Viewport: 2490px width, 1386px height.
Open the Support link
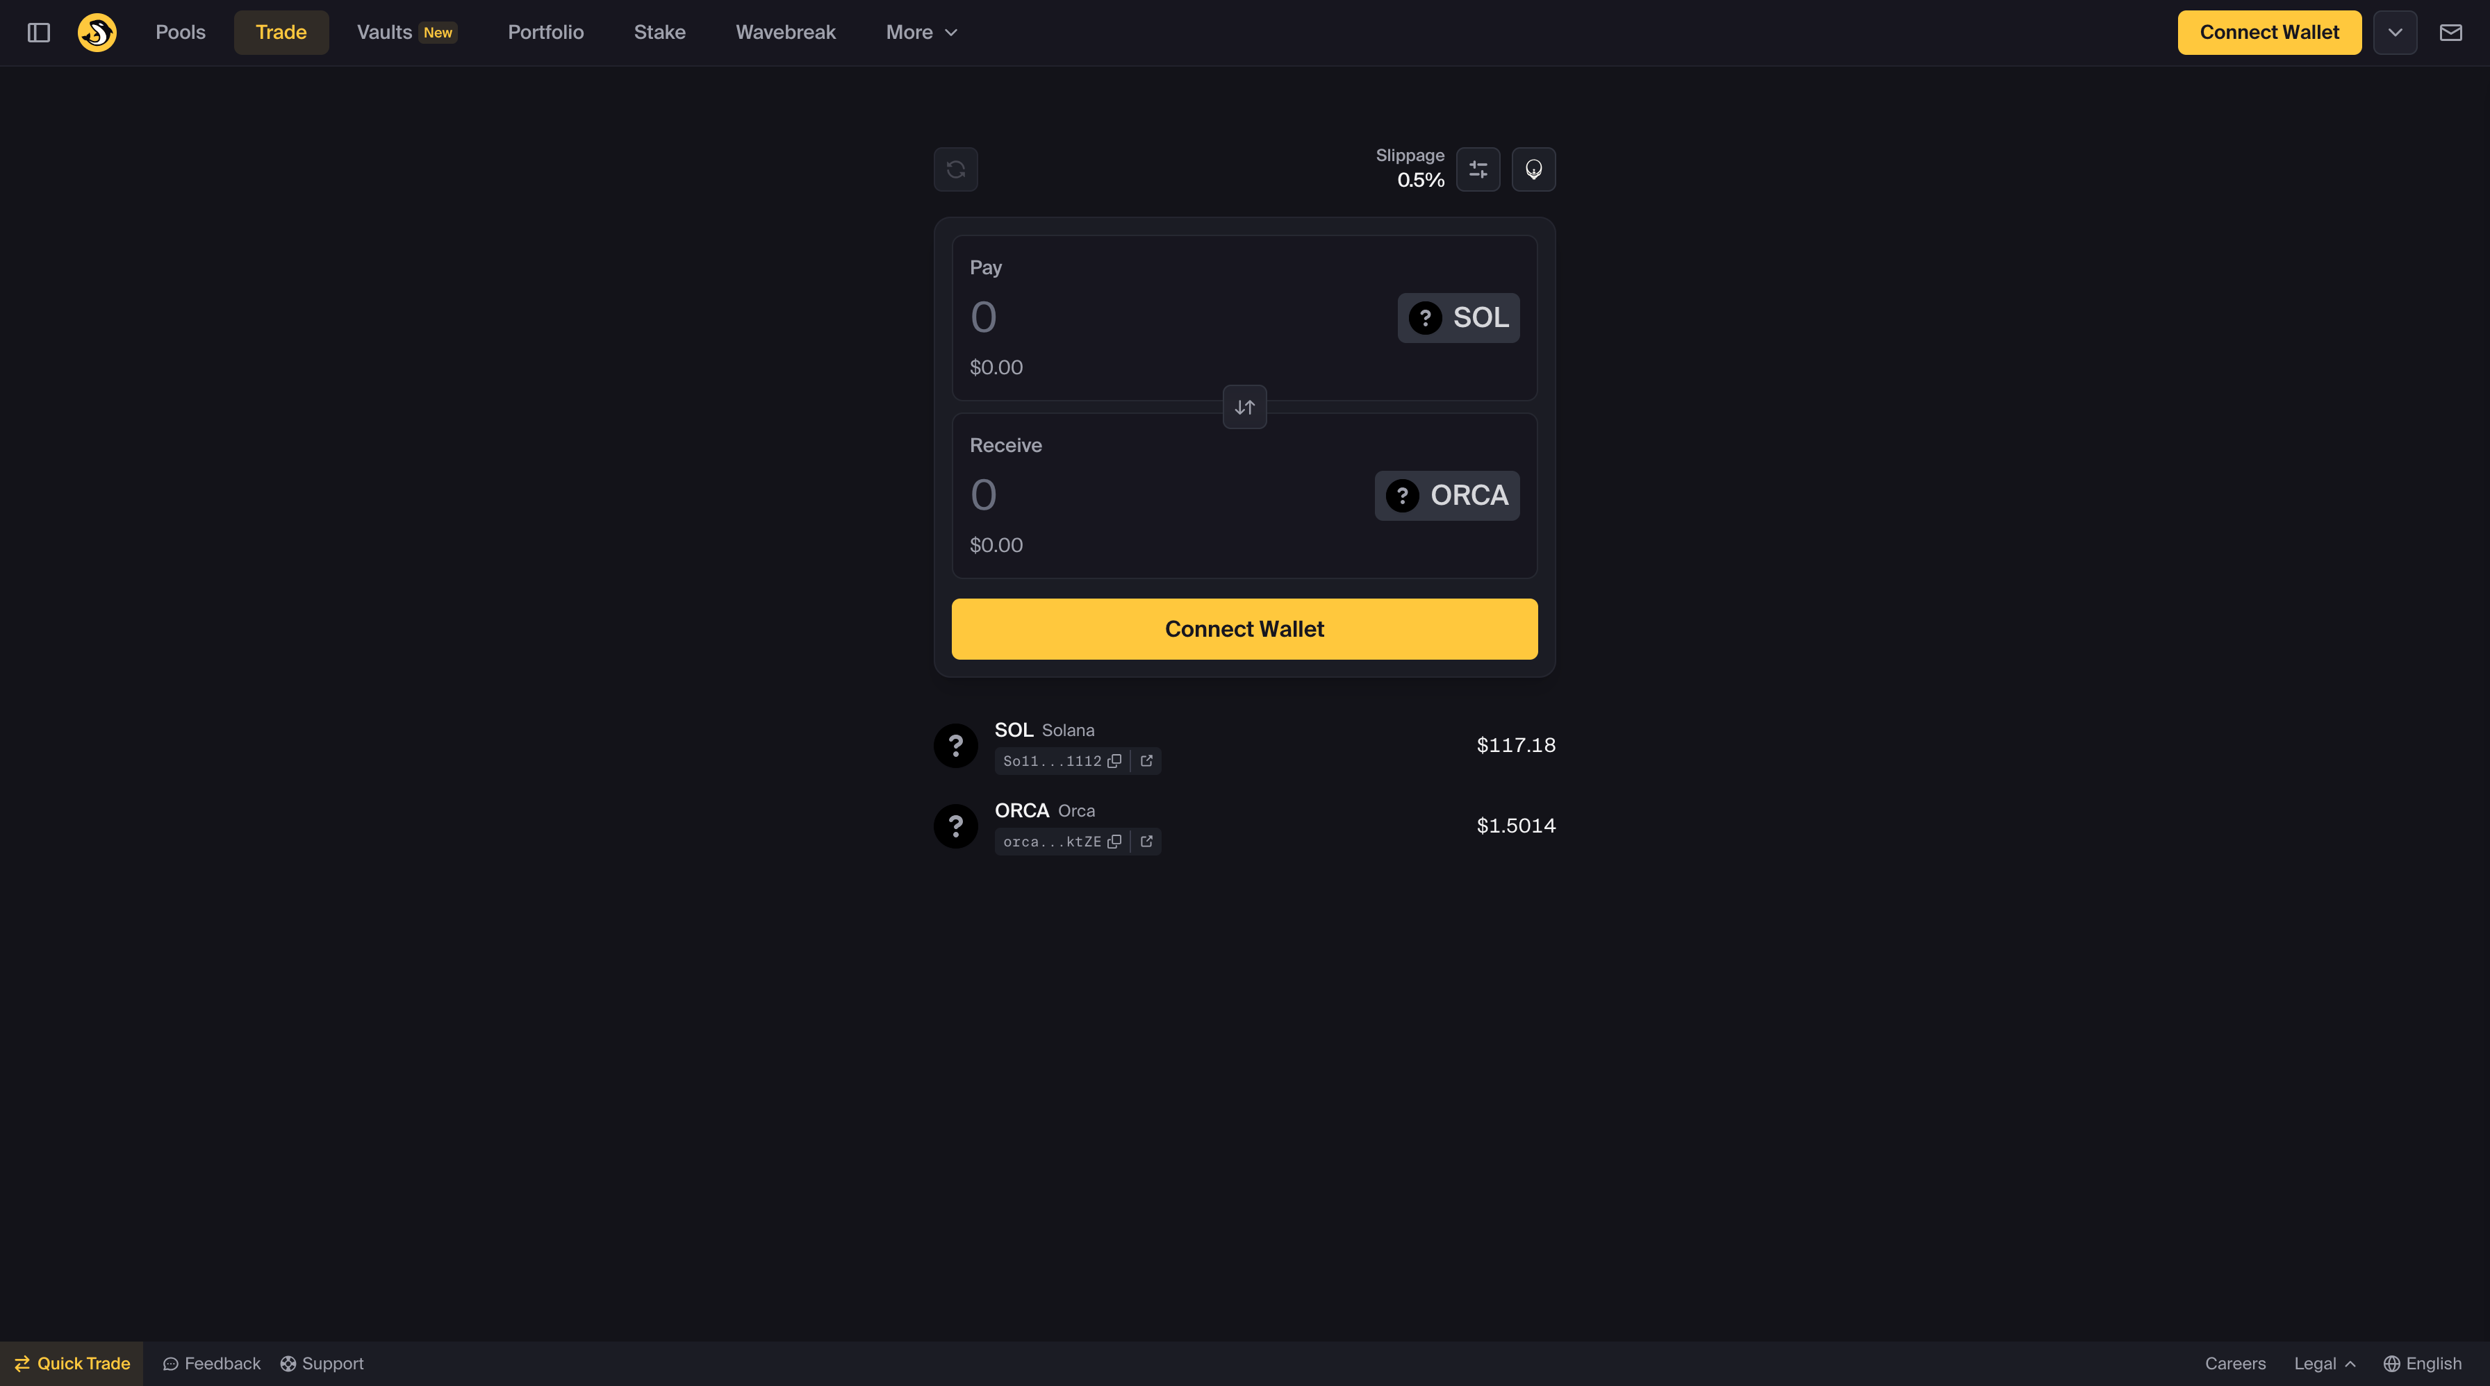(x=322, y=1364)
